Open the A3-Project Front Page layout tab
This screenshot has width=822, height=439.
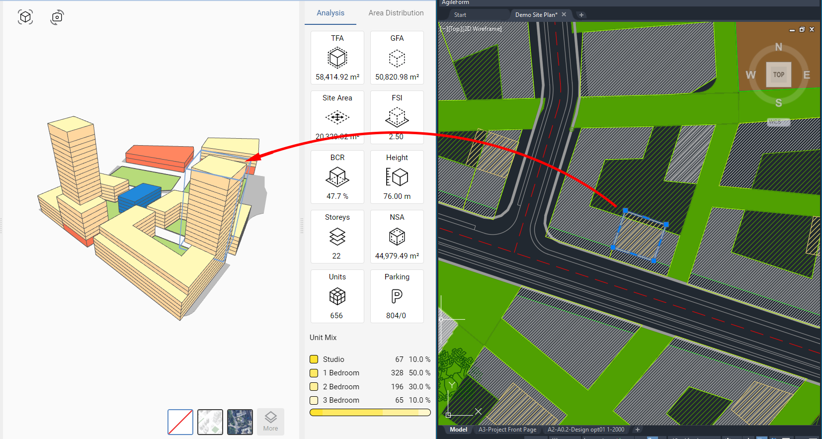pos(507,430)
